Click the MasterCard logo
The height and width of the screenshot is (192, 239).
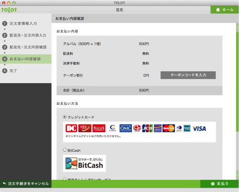169,128
